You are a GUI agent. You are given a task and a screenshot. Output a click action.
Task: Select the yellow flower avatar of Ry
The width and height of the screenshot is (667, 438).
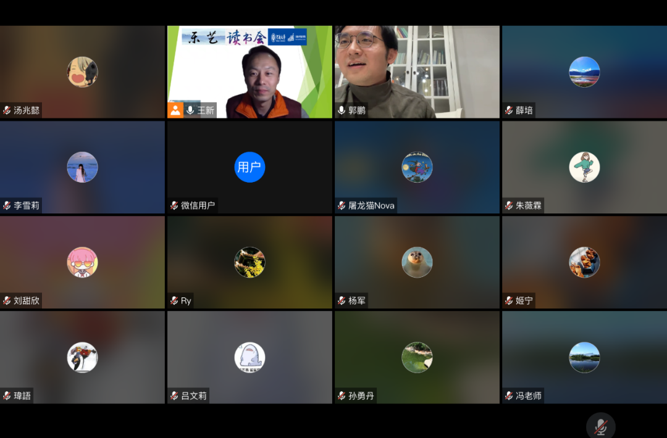[250, 262]
